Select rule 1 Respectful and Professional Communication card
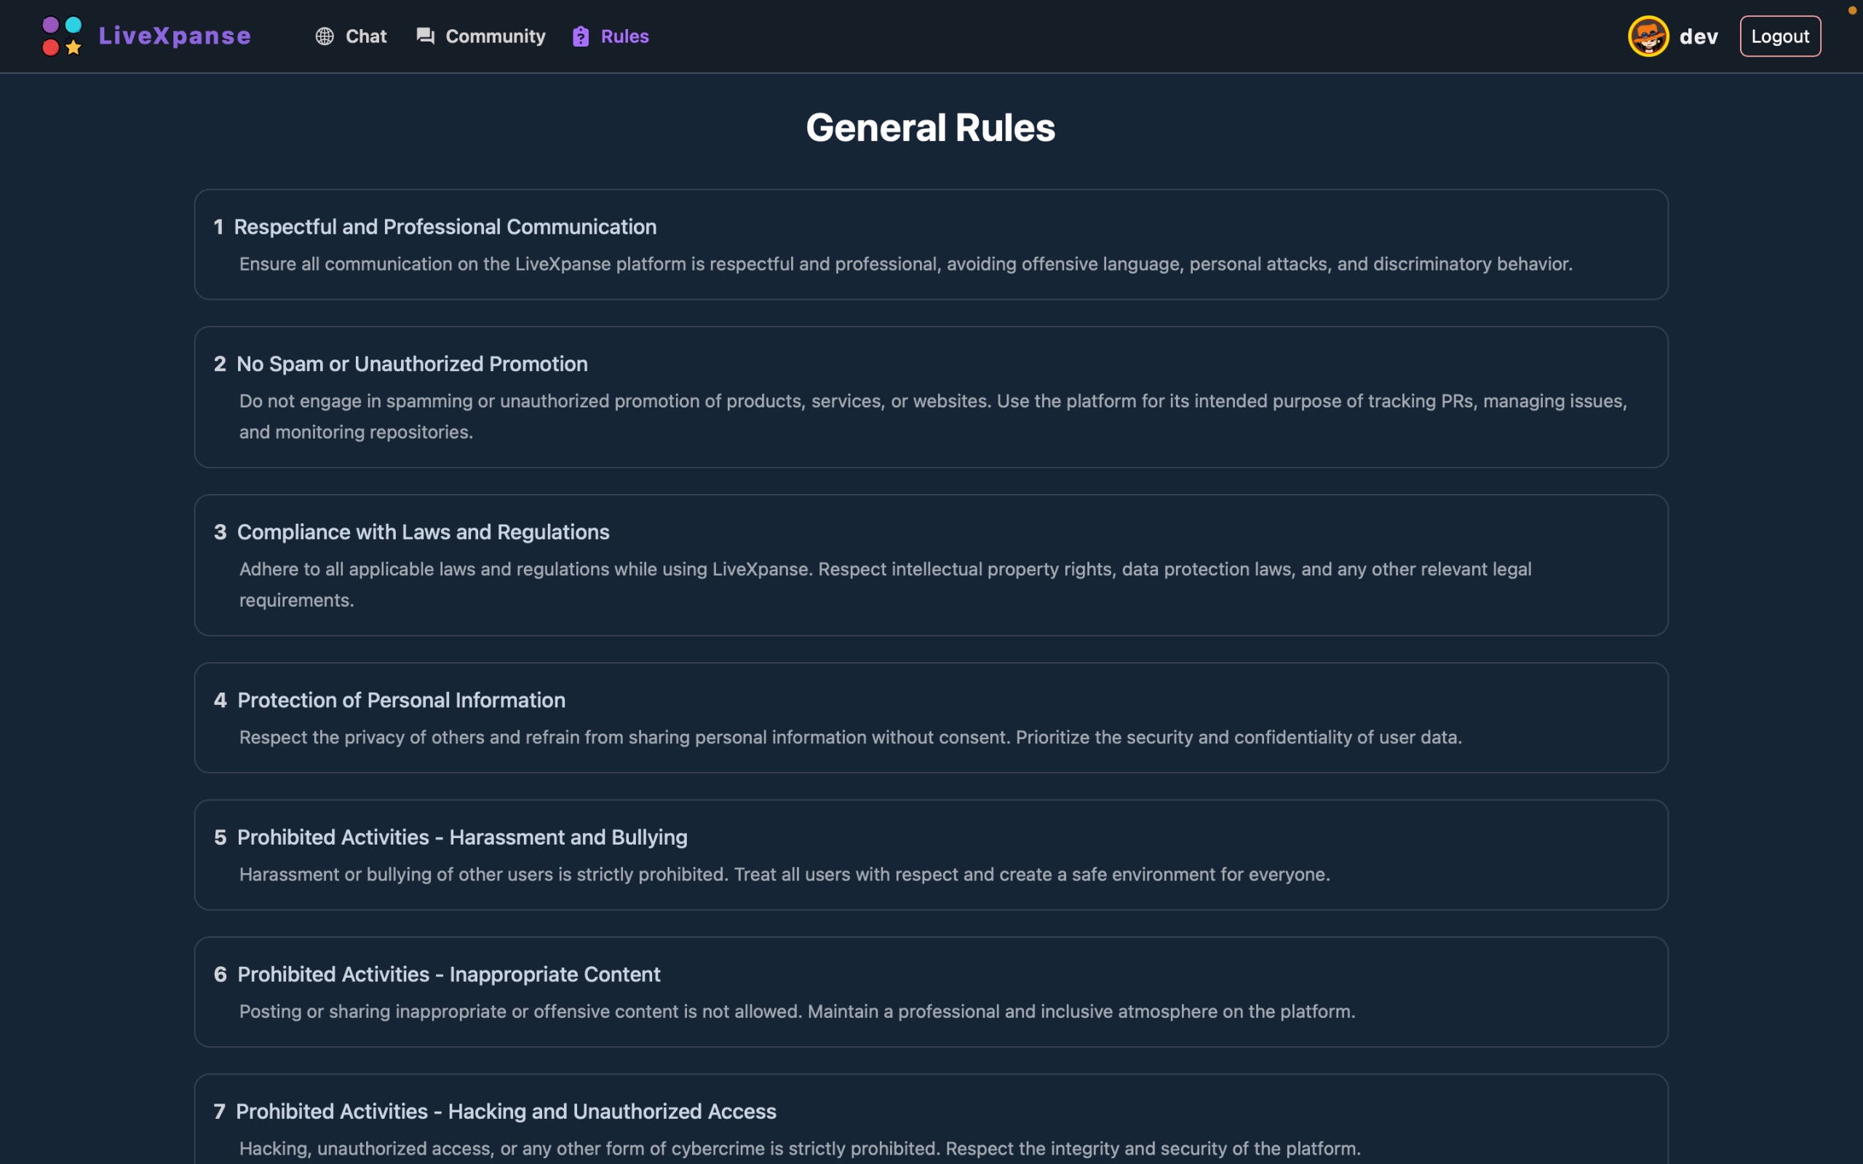Image resolution: width=1863 pixels, height=1164 pixels. pyautogui.click(x=930, y=245)
